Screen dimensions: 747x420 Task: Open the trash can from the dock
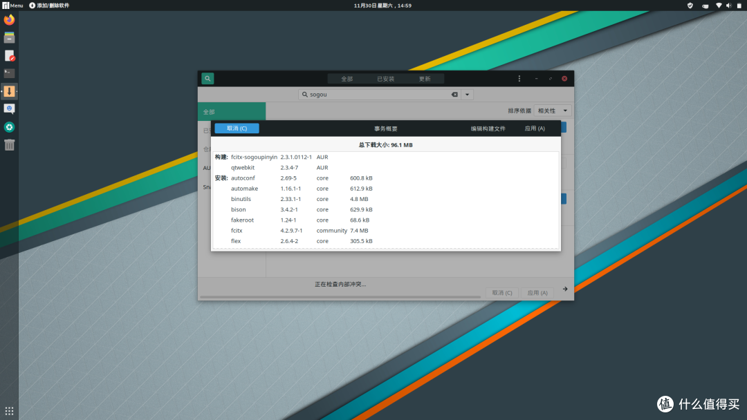click(x=9, y=144)
